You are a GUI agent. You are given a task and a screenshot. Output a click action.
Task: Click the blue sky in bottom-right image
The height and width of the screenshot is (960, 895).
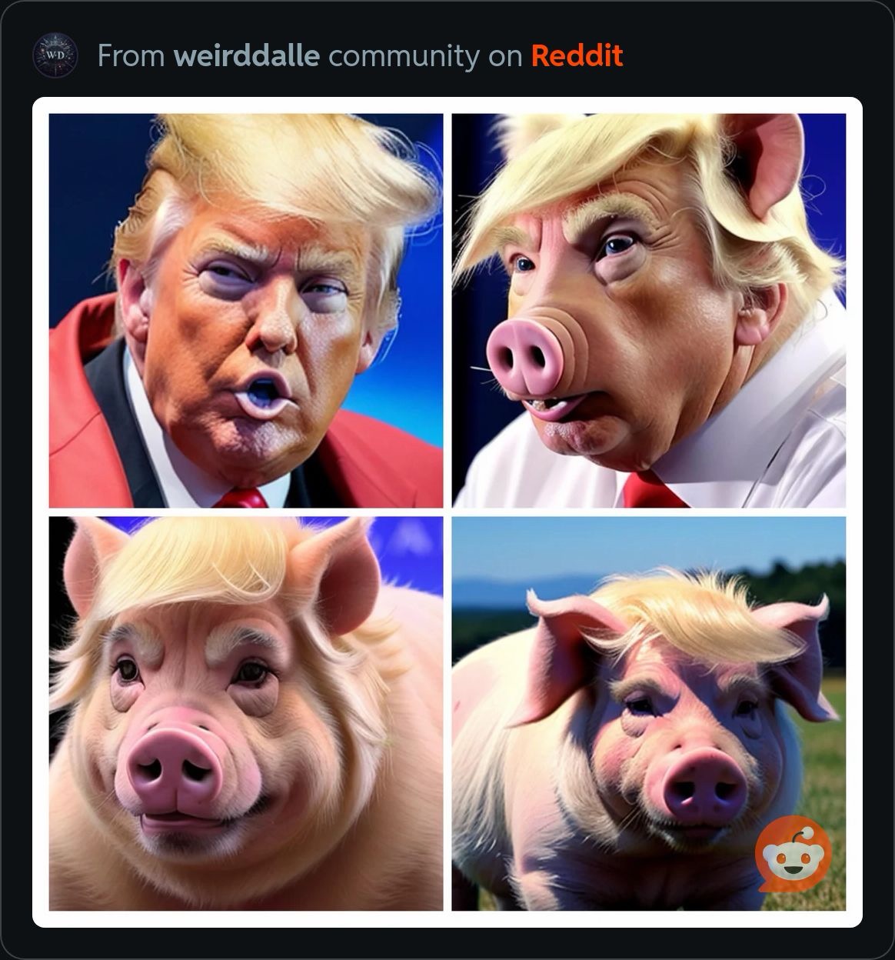click(x=649, y=546)
